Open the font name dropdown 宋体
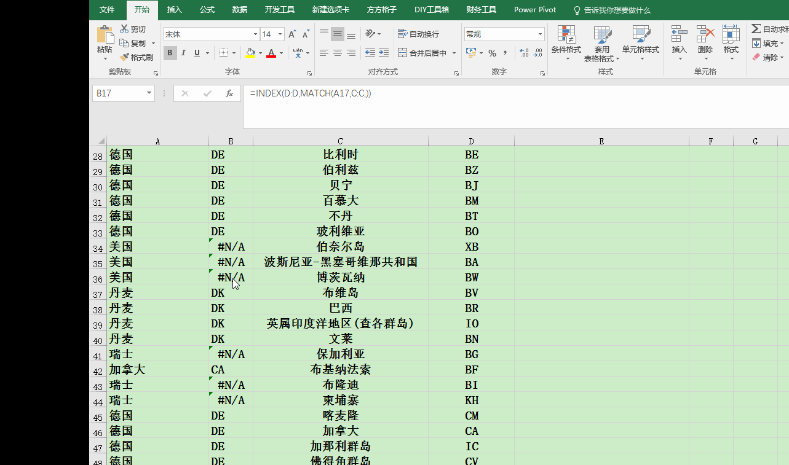This screenshot has width=789, height=465. click(x=255, y=34)
